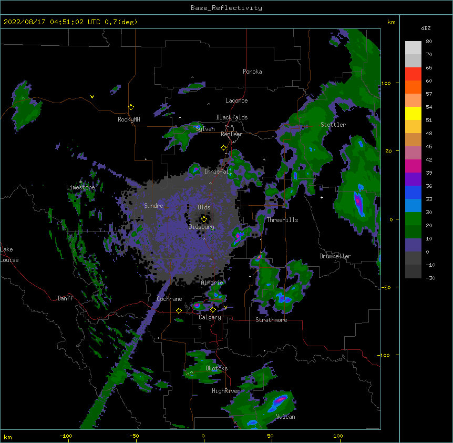Click the yellow V marker northwest of RockyMH
The image size is (453, 443).
[x=92, y=97]
